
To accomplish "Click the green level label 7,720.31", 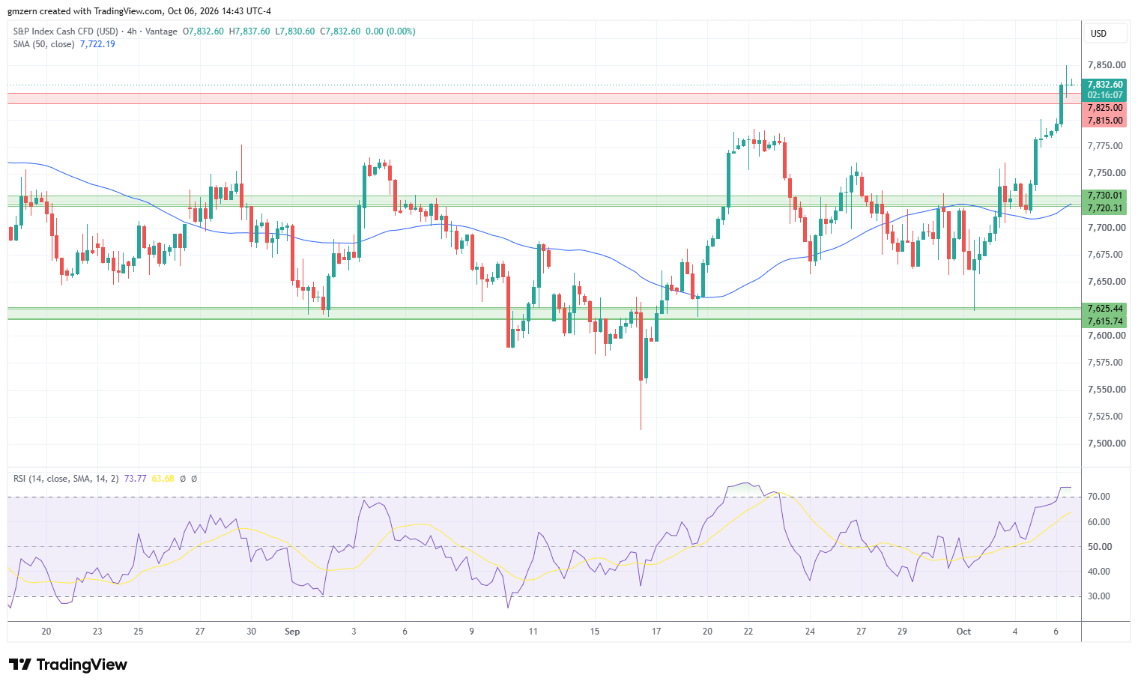I will [x=1105, y=208].
